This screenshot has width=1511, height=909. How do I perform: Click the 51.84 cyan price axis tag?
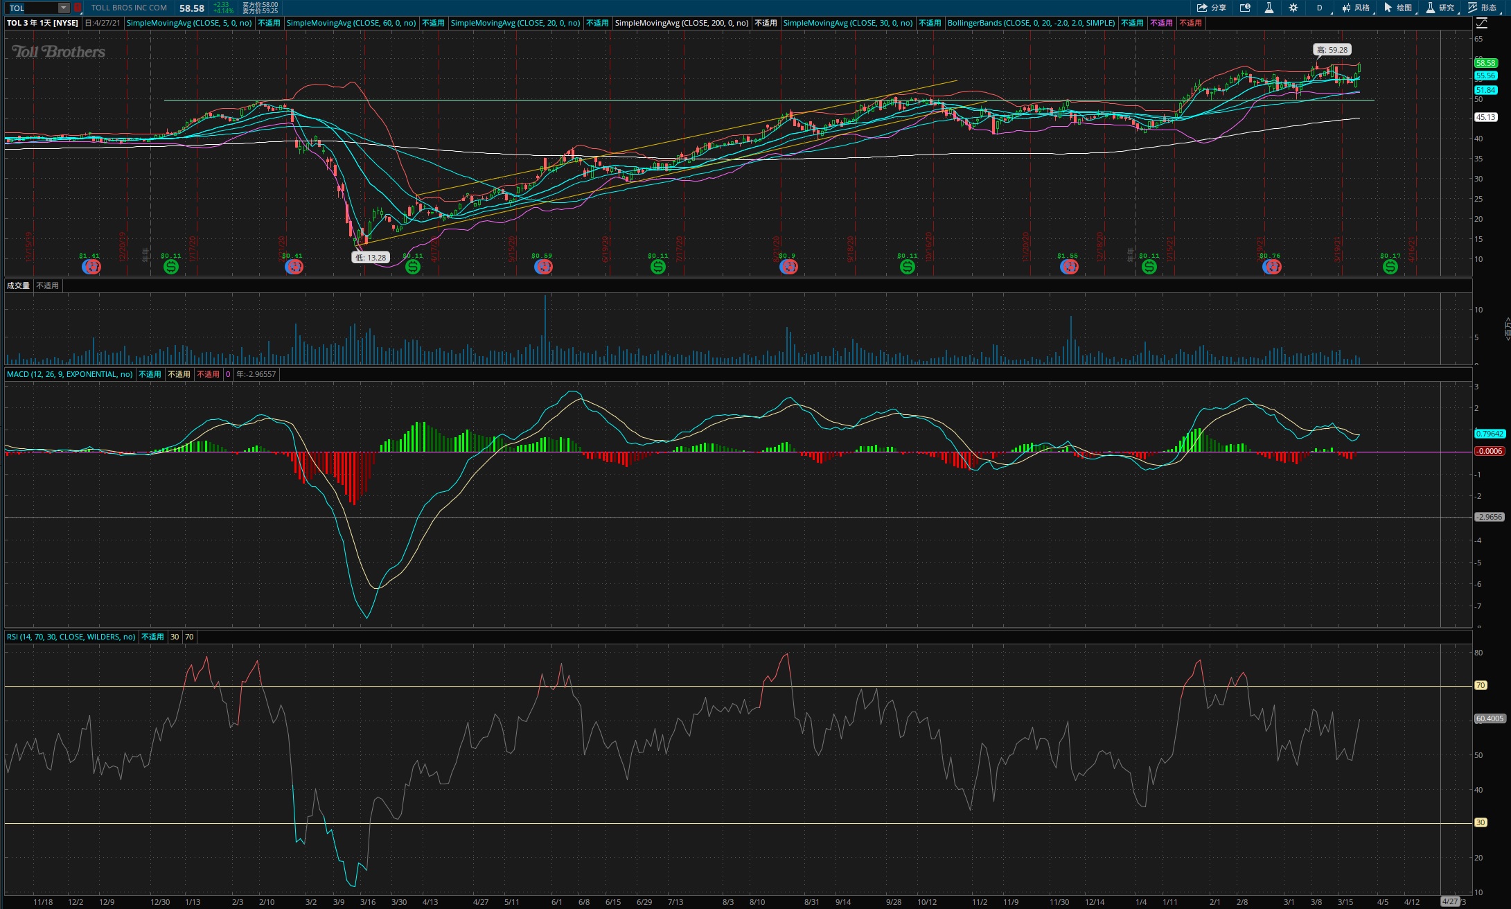pos(1485,90)
